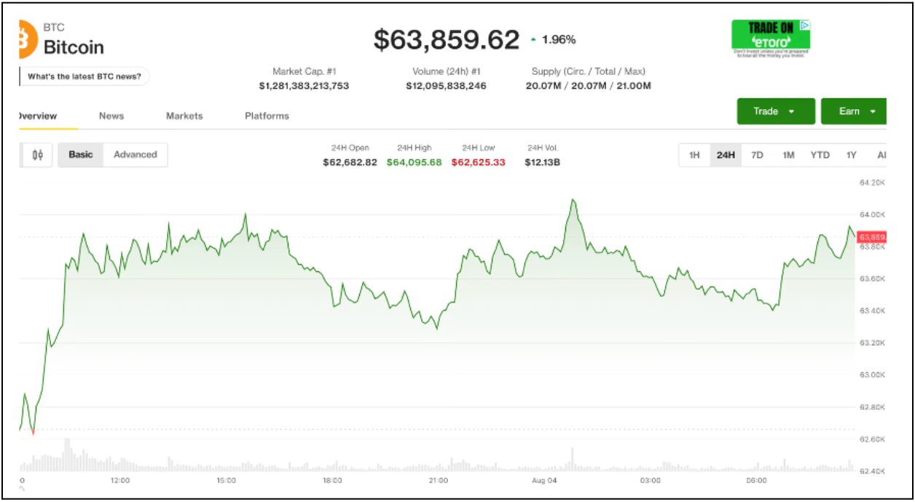Close the ad using its corner icon
This screenshot has width=915, height=502.
point(805,25)
